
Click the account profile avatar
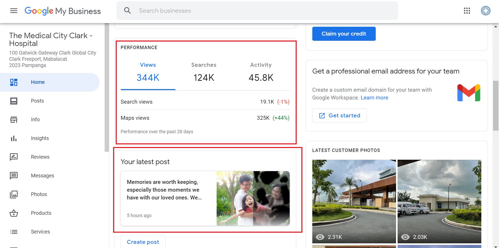[x=485, y=11]
